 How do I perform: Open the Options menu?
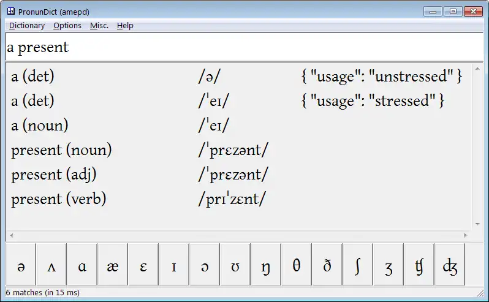click(x=67, y=26)
